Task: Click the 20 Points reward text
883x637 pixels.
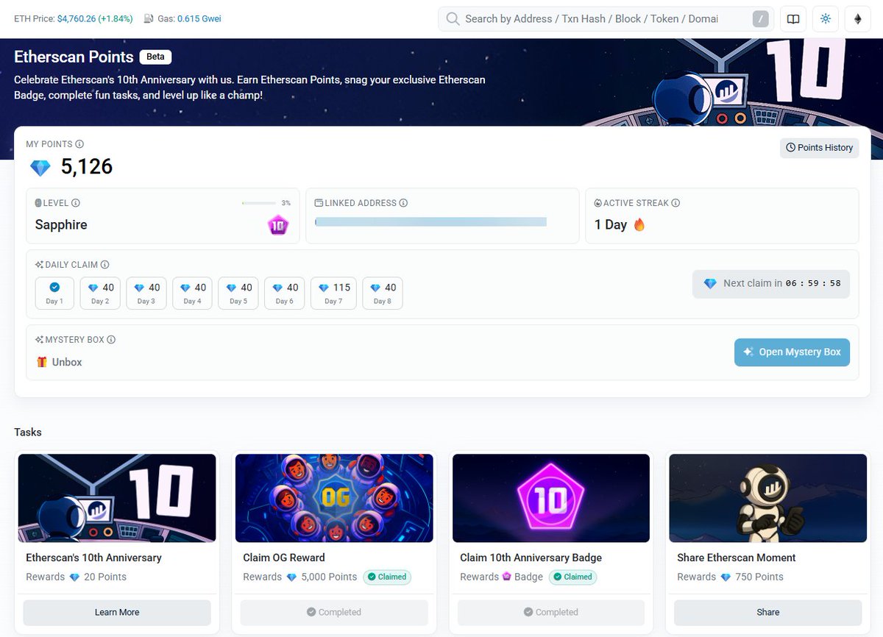Action: coord(105,577)
